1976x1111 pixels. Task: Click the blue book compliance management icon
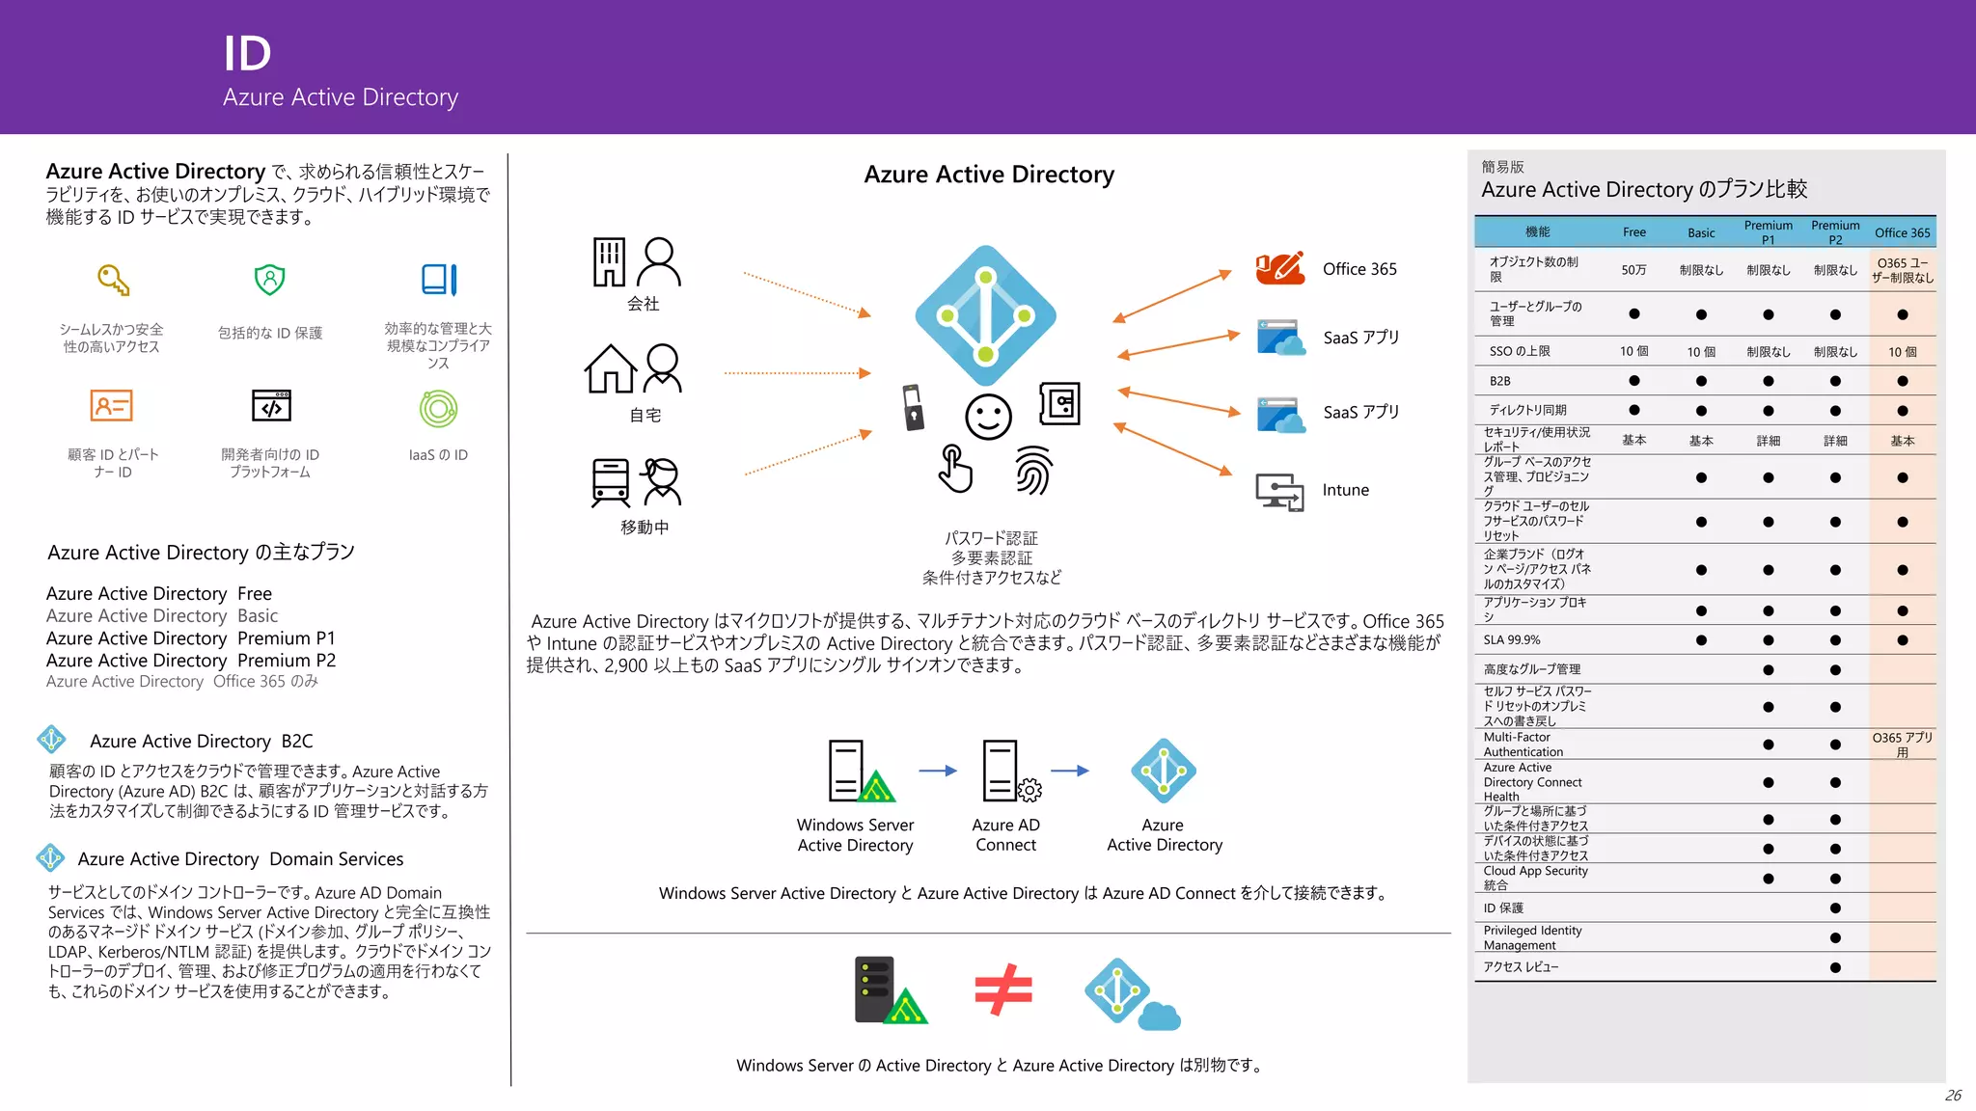click(x=439, y=280)
